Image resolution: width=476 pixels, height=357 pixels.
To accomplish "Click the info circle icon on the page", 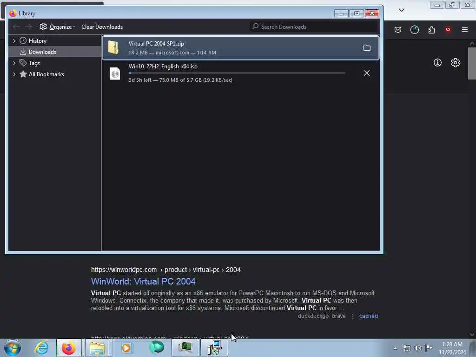I will (437, 63).
